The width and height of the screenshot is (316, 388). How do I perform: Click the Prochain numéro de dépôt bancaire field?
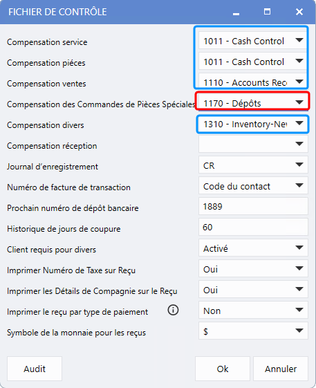click(253, 206)
